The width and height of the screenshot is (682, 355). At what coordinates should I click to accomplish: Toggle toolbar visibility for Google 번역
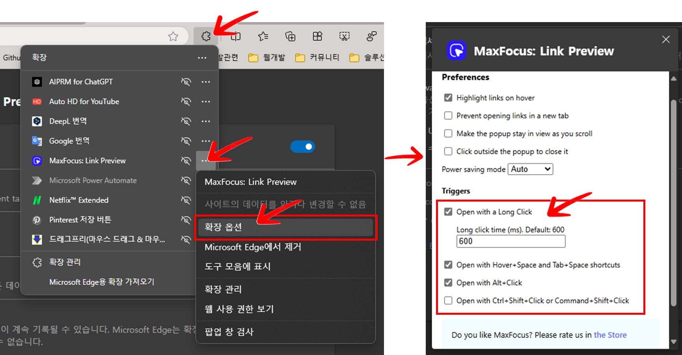(186, 141)
